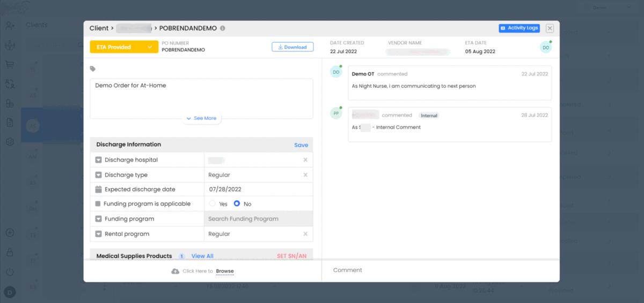This screenshot has height=303, width=644.
Task: Remove the Rental program Regular value
Action: coord(305,234)
